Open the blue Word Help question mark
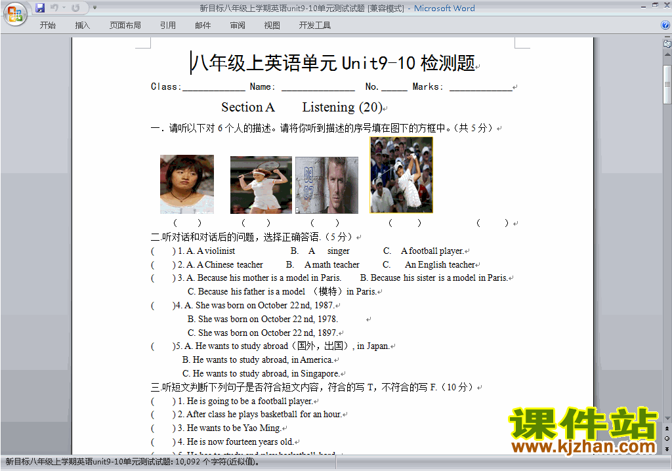This screenshot has height=471, width=672. click(665, 26)
